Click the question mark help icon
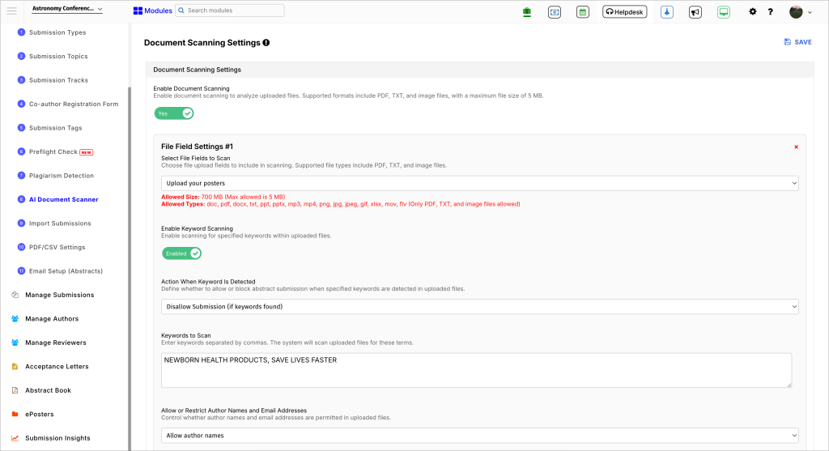Screen dimensions: 829x451 [x=770, y=11]
